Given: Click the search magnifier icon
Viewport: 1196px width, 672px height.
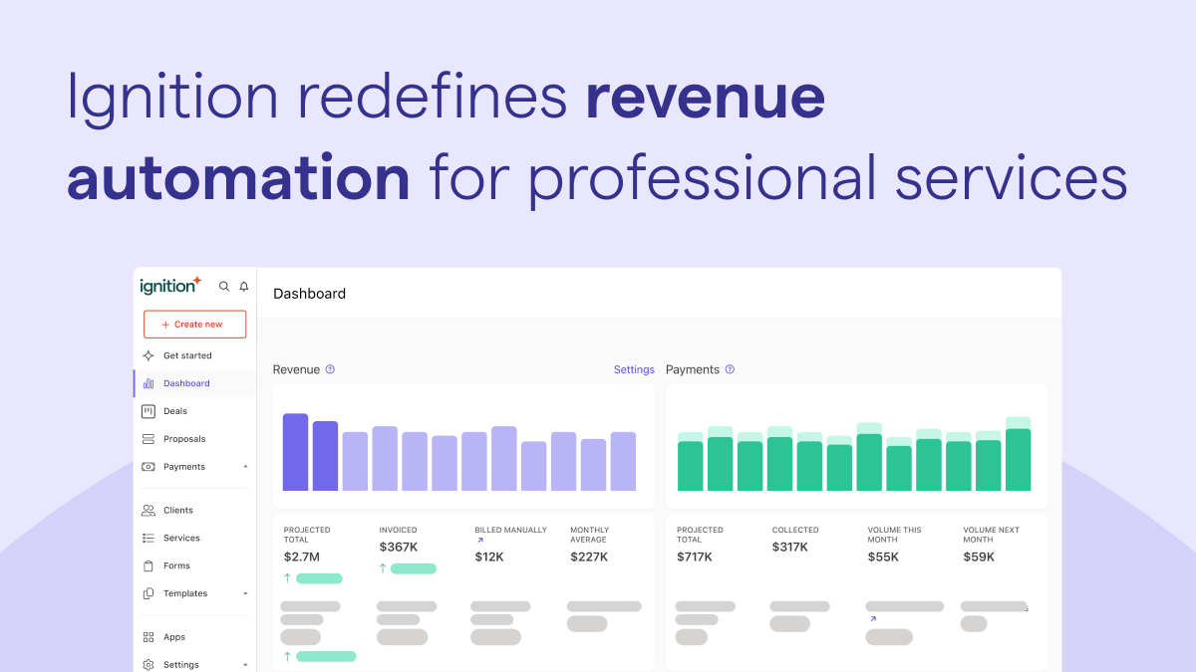Looking at the screenshot, I should coord(224,287).
